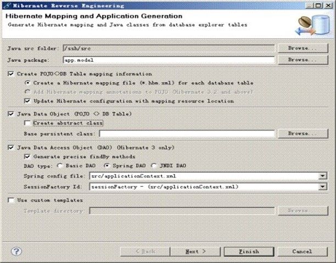Click the Hibernate Mapping and Application Generation heading

pyautogui.click(x=94, y=16)
